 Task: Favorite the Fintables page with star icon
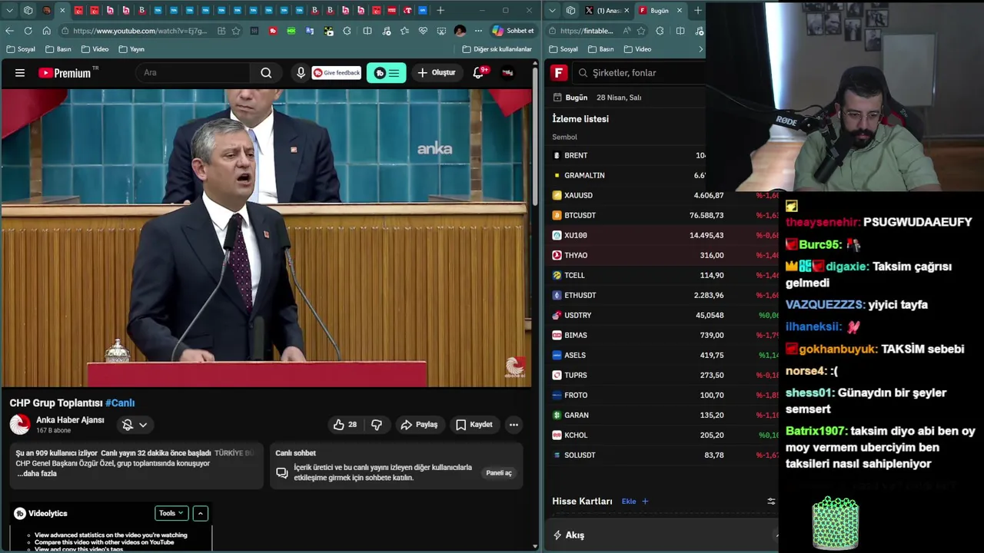point(641,31)
